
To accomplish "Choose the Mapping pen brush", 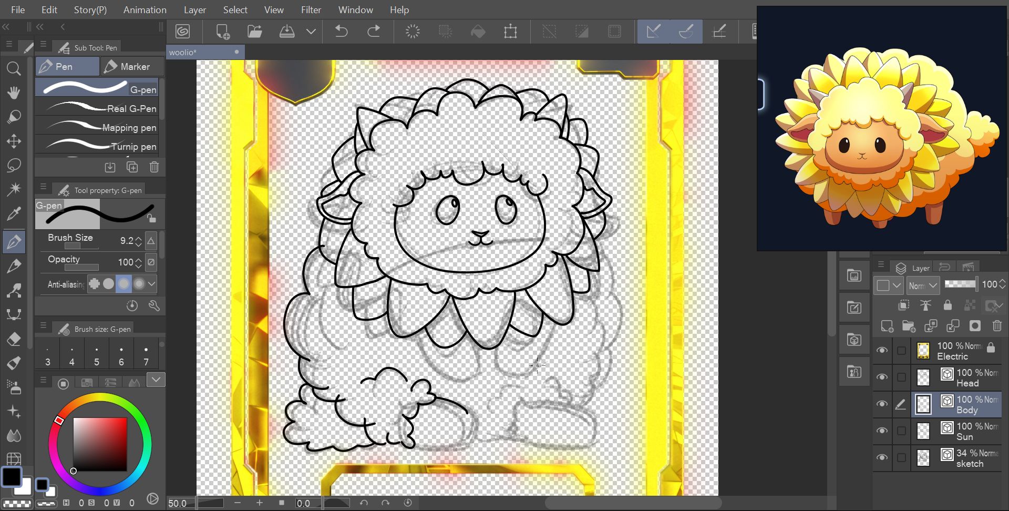I will (97, 128).
